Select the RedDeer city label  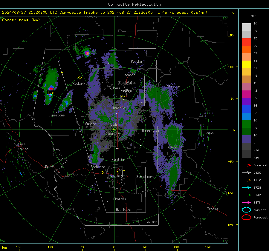coord(127,90)
